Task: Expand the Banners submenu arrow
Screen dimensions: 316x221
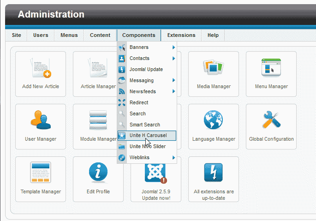Action: click(x=173, y=47)
